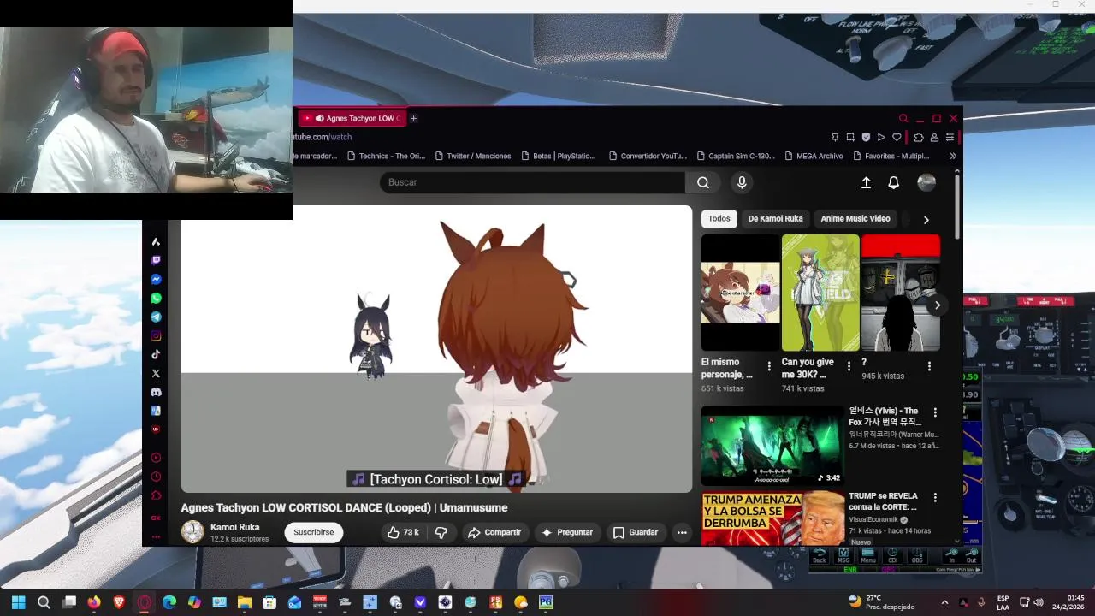This screenshot has height=616, width=1095.
Task: Open options for TRUMP se REVELA video
Action: 935,497
